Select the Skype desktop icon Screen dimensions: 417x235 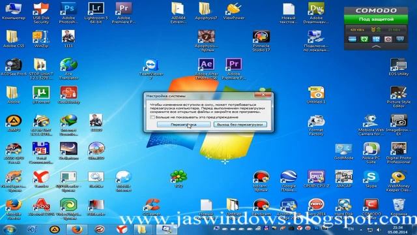point(371,179)
